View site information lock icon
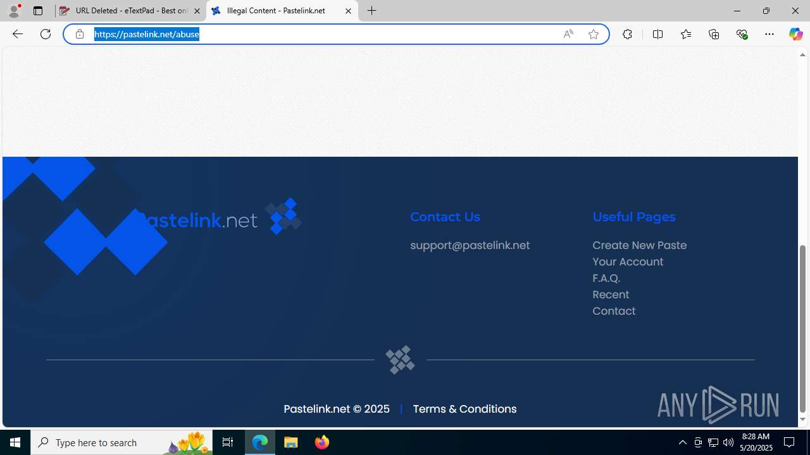This screenshot has width=810, height=455. (80, 34)
